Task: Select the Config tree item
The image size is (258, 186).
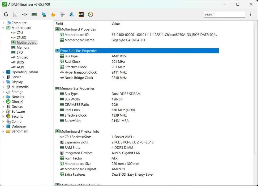Action: (16, 121)
